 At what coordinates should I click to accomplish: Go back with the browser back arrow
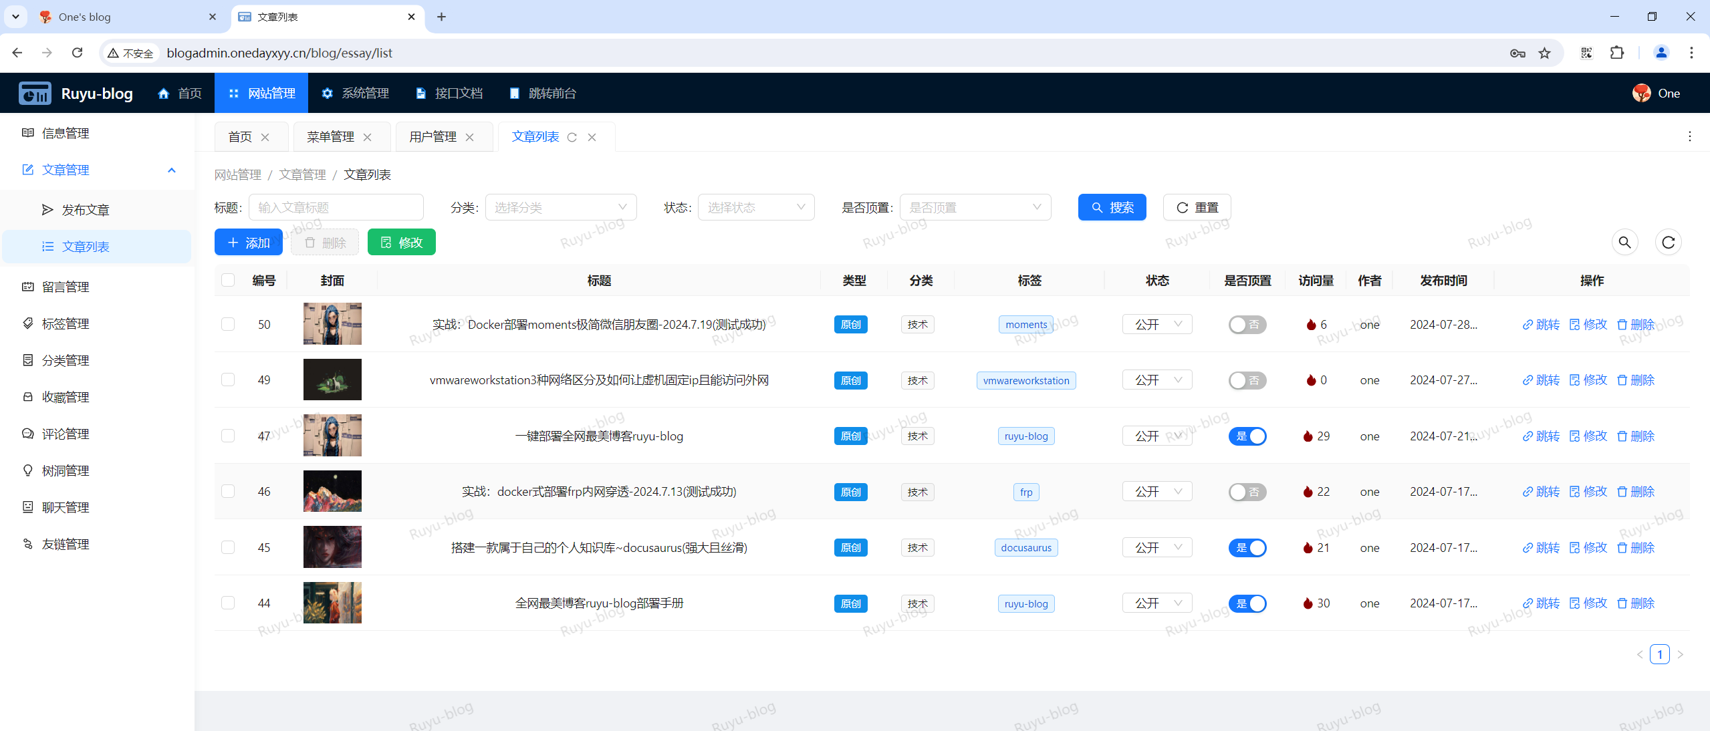tap(17, 53)
